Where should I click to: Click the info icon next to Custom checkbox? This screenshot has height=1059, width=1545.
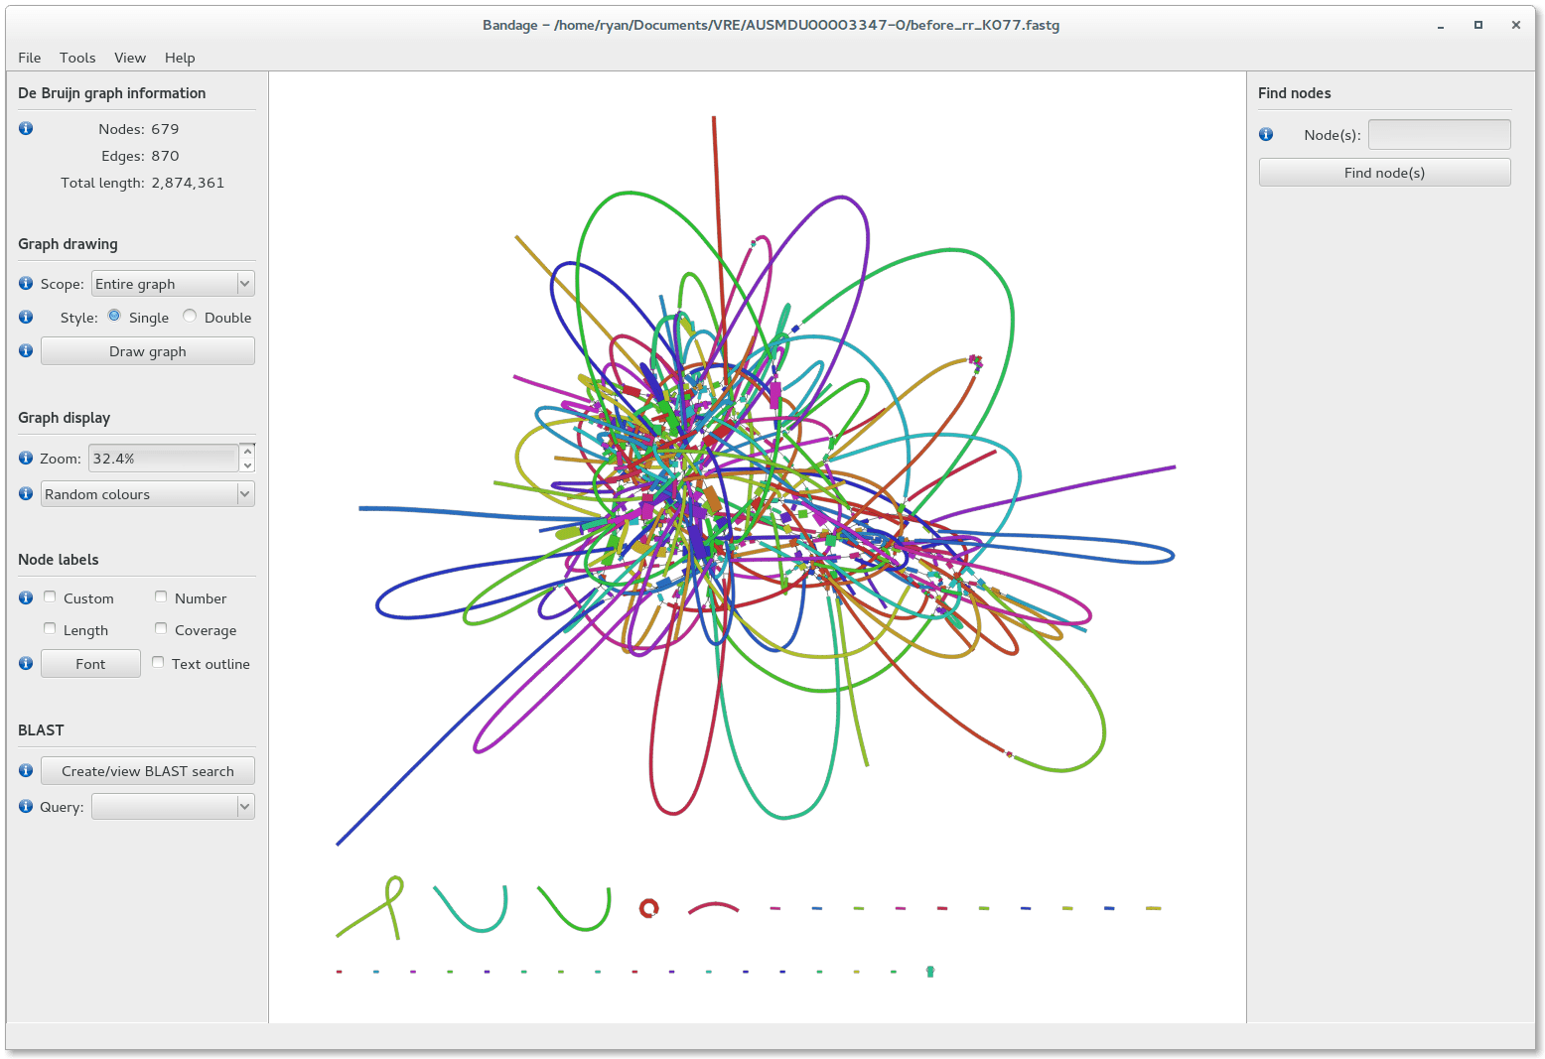click(26, 597)
